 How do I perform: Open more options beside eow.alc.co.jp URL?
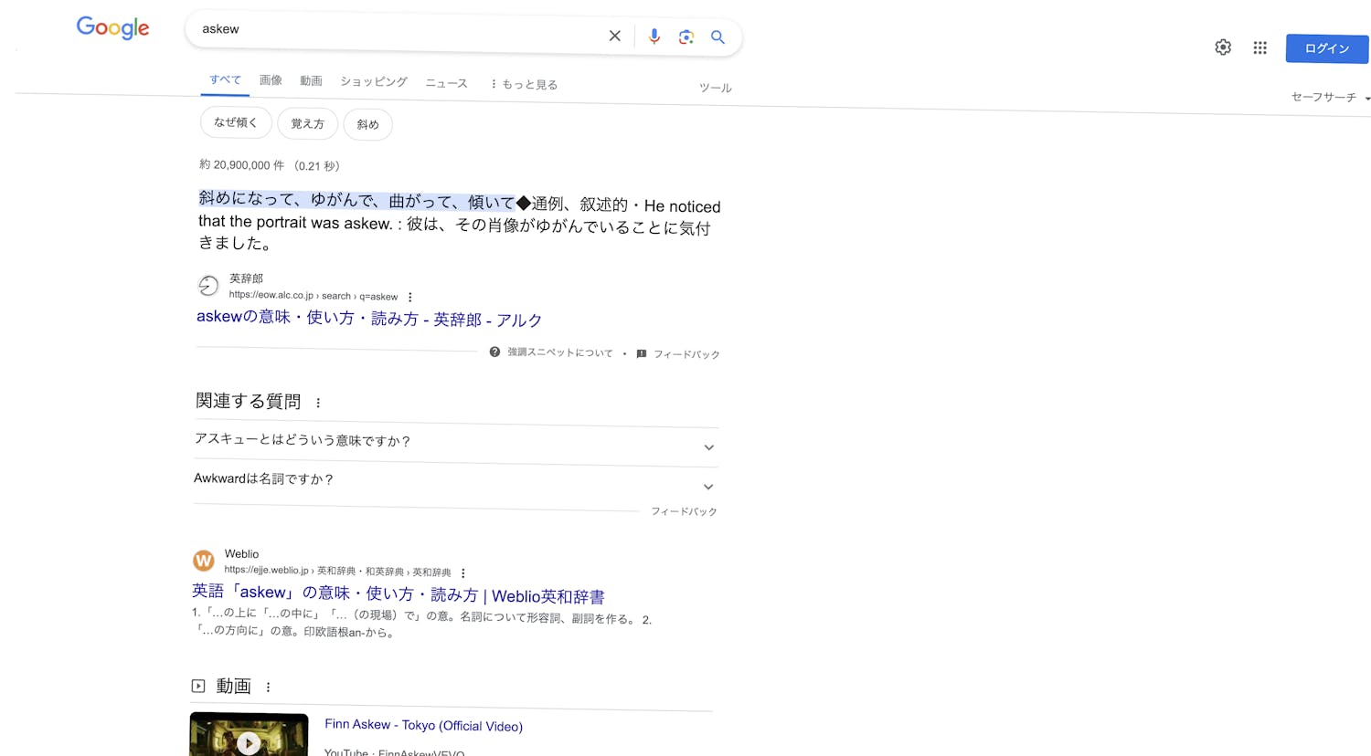click(409, 297)
